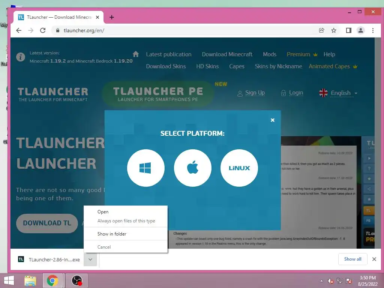Viewport: 384px width, 288px height.
Task: Click the home icon in site navigation
Action: coord(136,54)
